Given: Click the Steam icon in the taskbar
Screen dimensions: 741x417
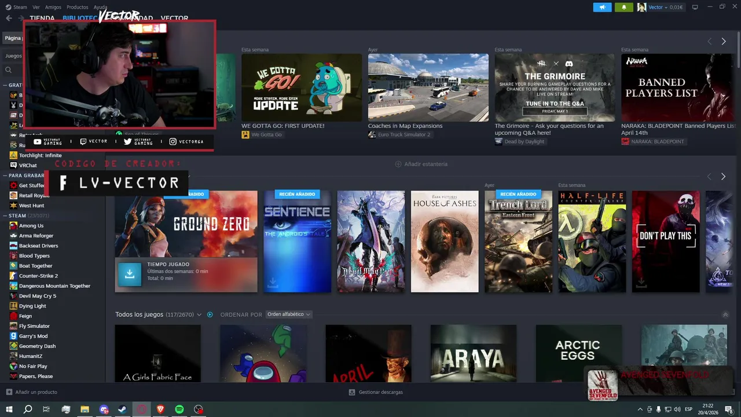Looking at the screenshot, I should (123, 409).
